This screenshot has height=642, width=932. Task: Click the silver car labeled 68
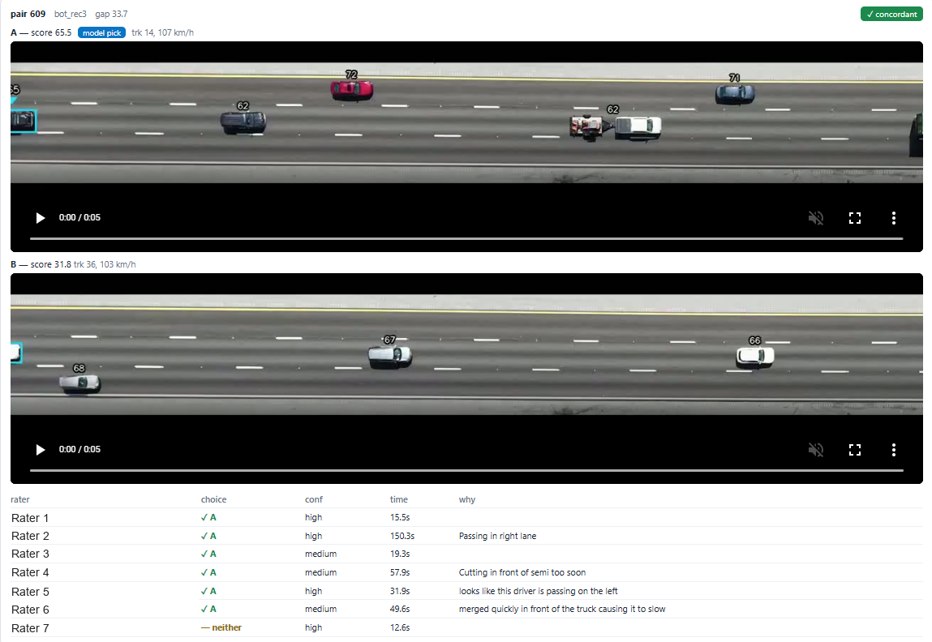80,383
